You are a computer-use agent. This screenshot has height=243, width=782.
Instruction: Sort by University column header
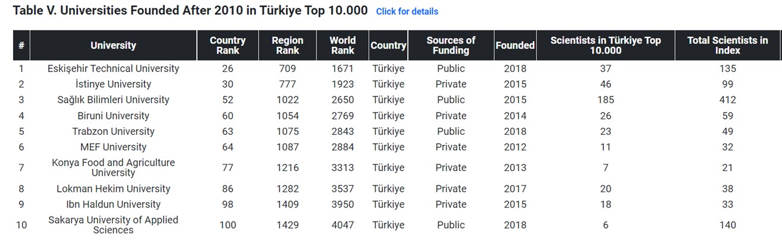click(113, 45)
